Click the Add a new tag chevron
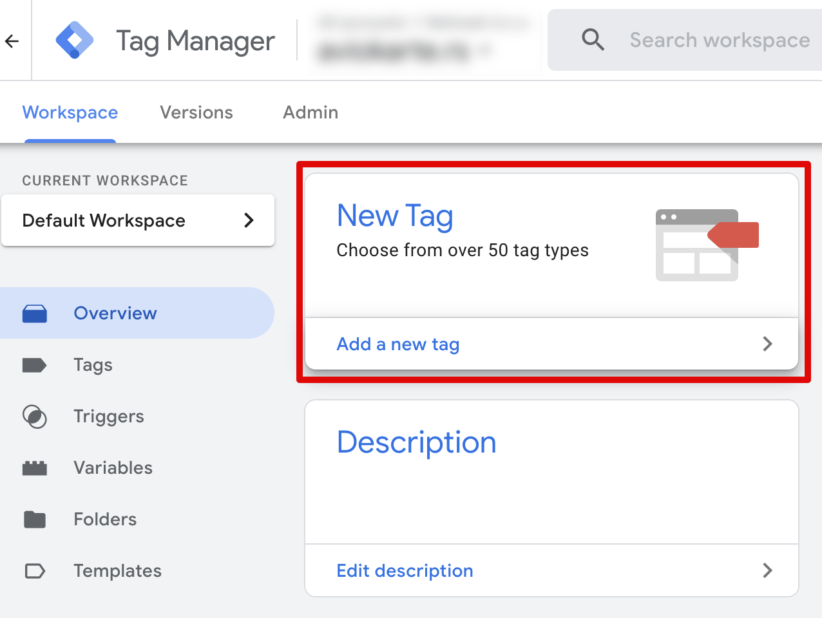The width and height of the screenshot is (822, 618). point(767,344)
